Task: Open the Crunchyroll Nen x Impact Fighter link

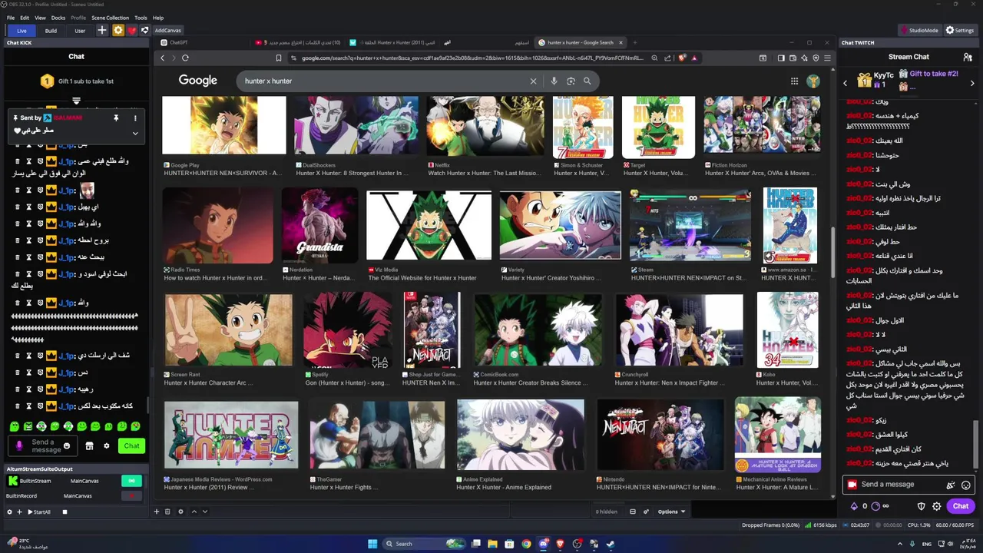Action: click(x=670, y=382)
